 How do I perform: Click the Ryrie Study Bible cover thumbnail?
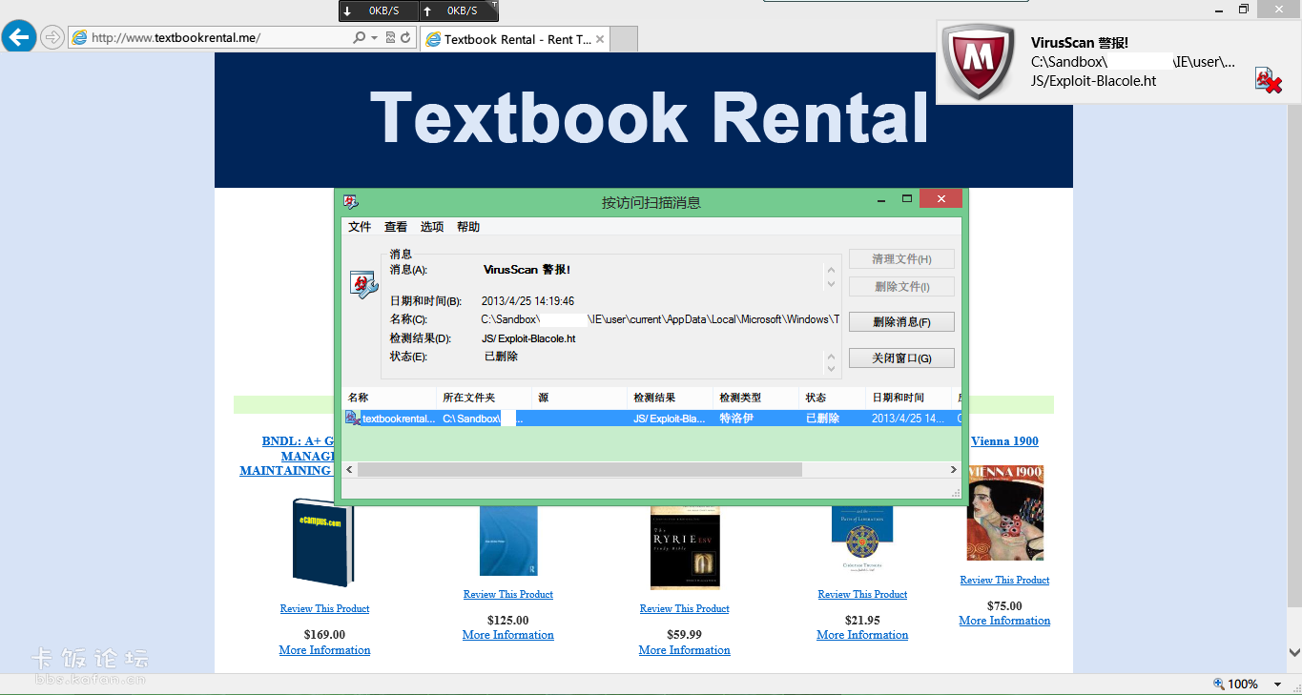click(x=685, y=547)
